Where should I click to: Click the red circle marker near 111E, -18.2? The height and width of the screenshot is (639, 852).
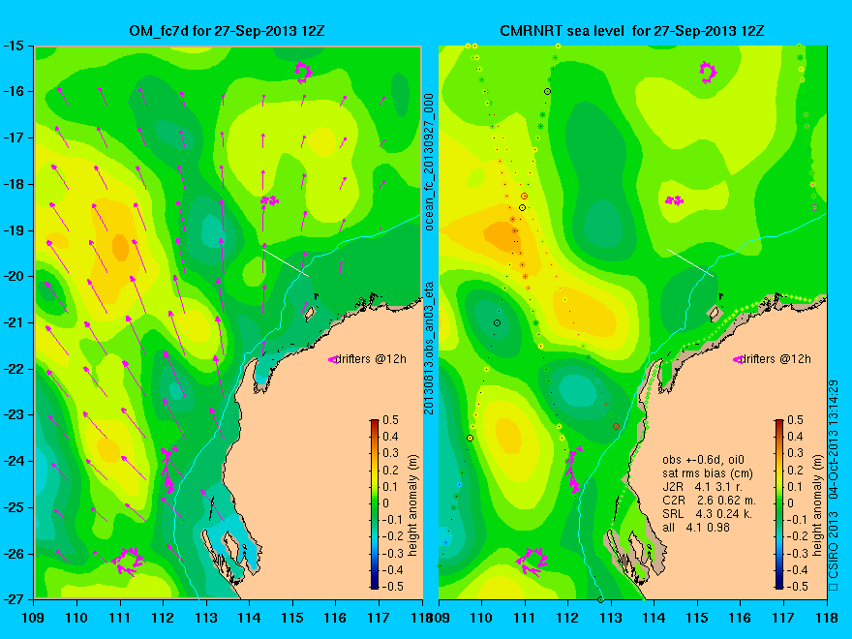(525, 196)
